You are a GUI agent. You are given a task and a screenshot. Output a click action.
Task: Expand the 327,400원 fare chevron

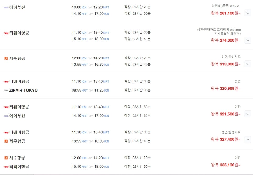pyautogui.click(x=248, y=139)
